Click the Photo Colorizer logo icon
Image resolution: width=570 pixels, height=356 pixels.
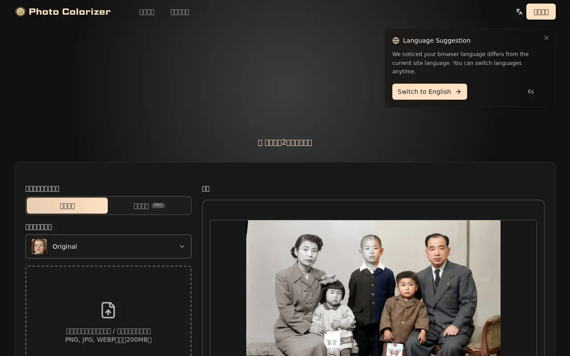pyautogui.click(x=20, y=12)
